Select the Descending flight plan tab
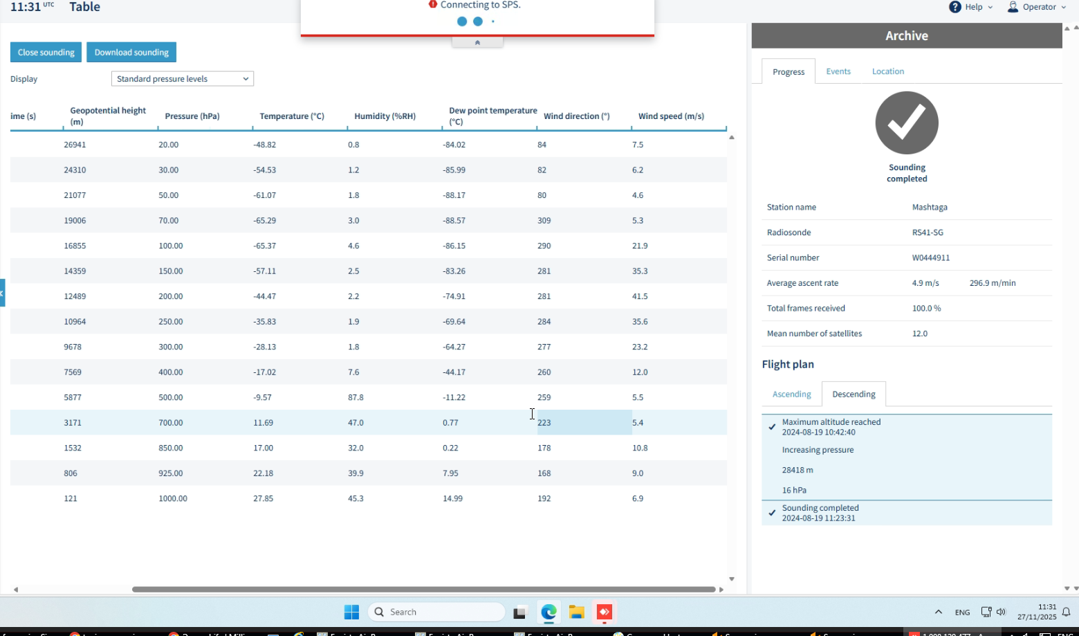This screenshot has height=636, width=1079. click(x=854, y=394)
